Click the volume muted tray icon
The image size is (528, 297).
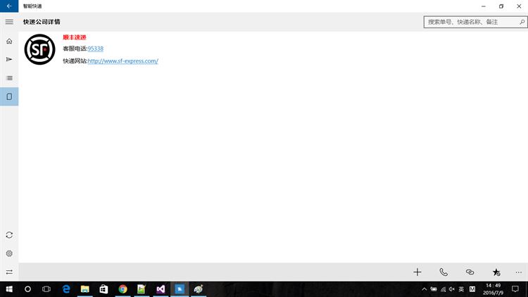click(x=452, y=289)
